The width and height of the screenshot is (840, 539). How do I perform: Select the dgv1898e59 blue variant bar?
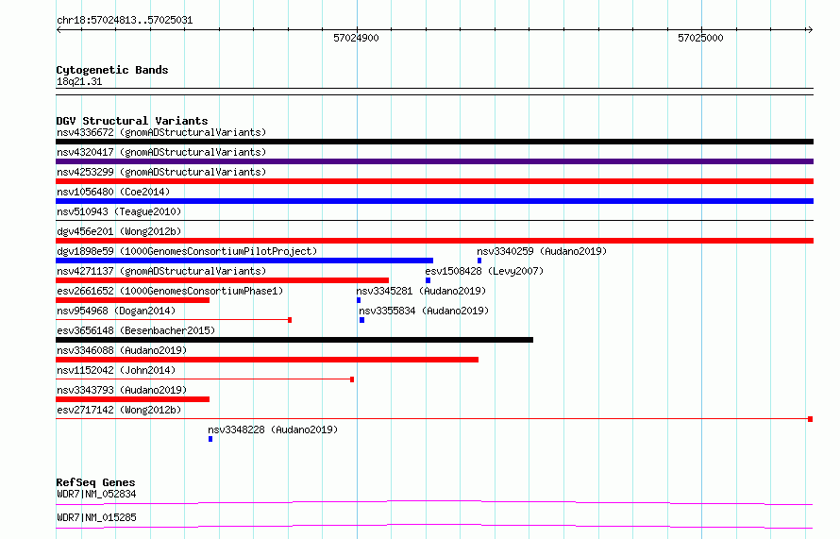pyautogui.click(x=244, y=261)
